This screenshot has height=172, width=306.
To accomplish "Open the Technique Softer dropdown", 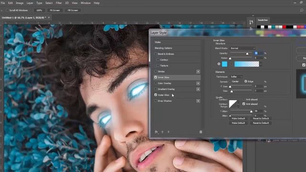I will (x=236, y=76).
